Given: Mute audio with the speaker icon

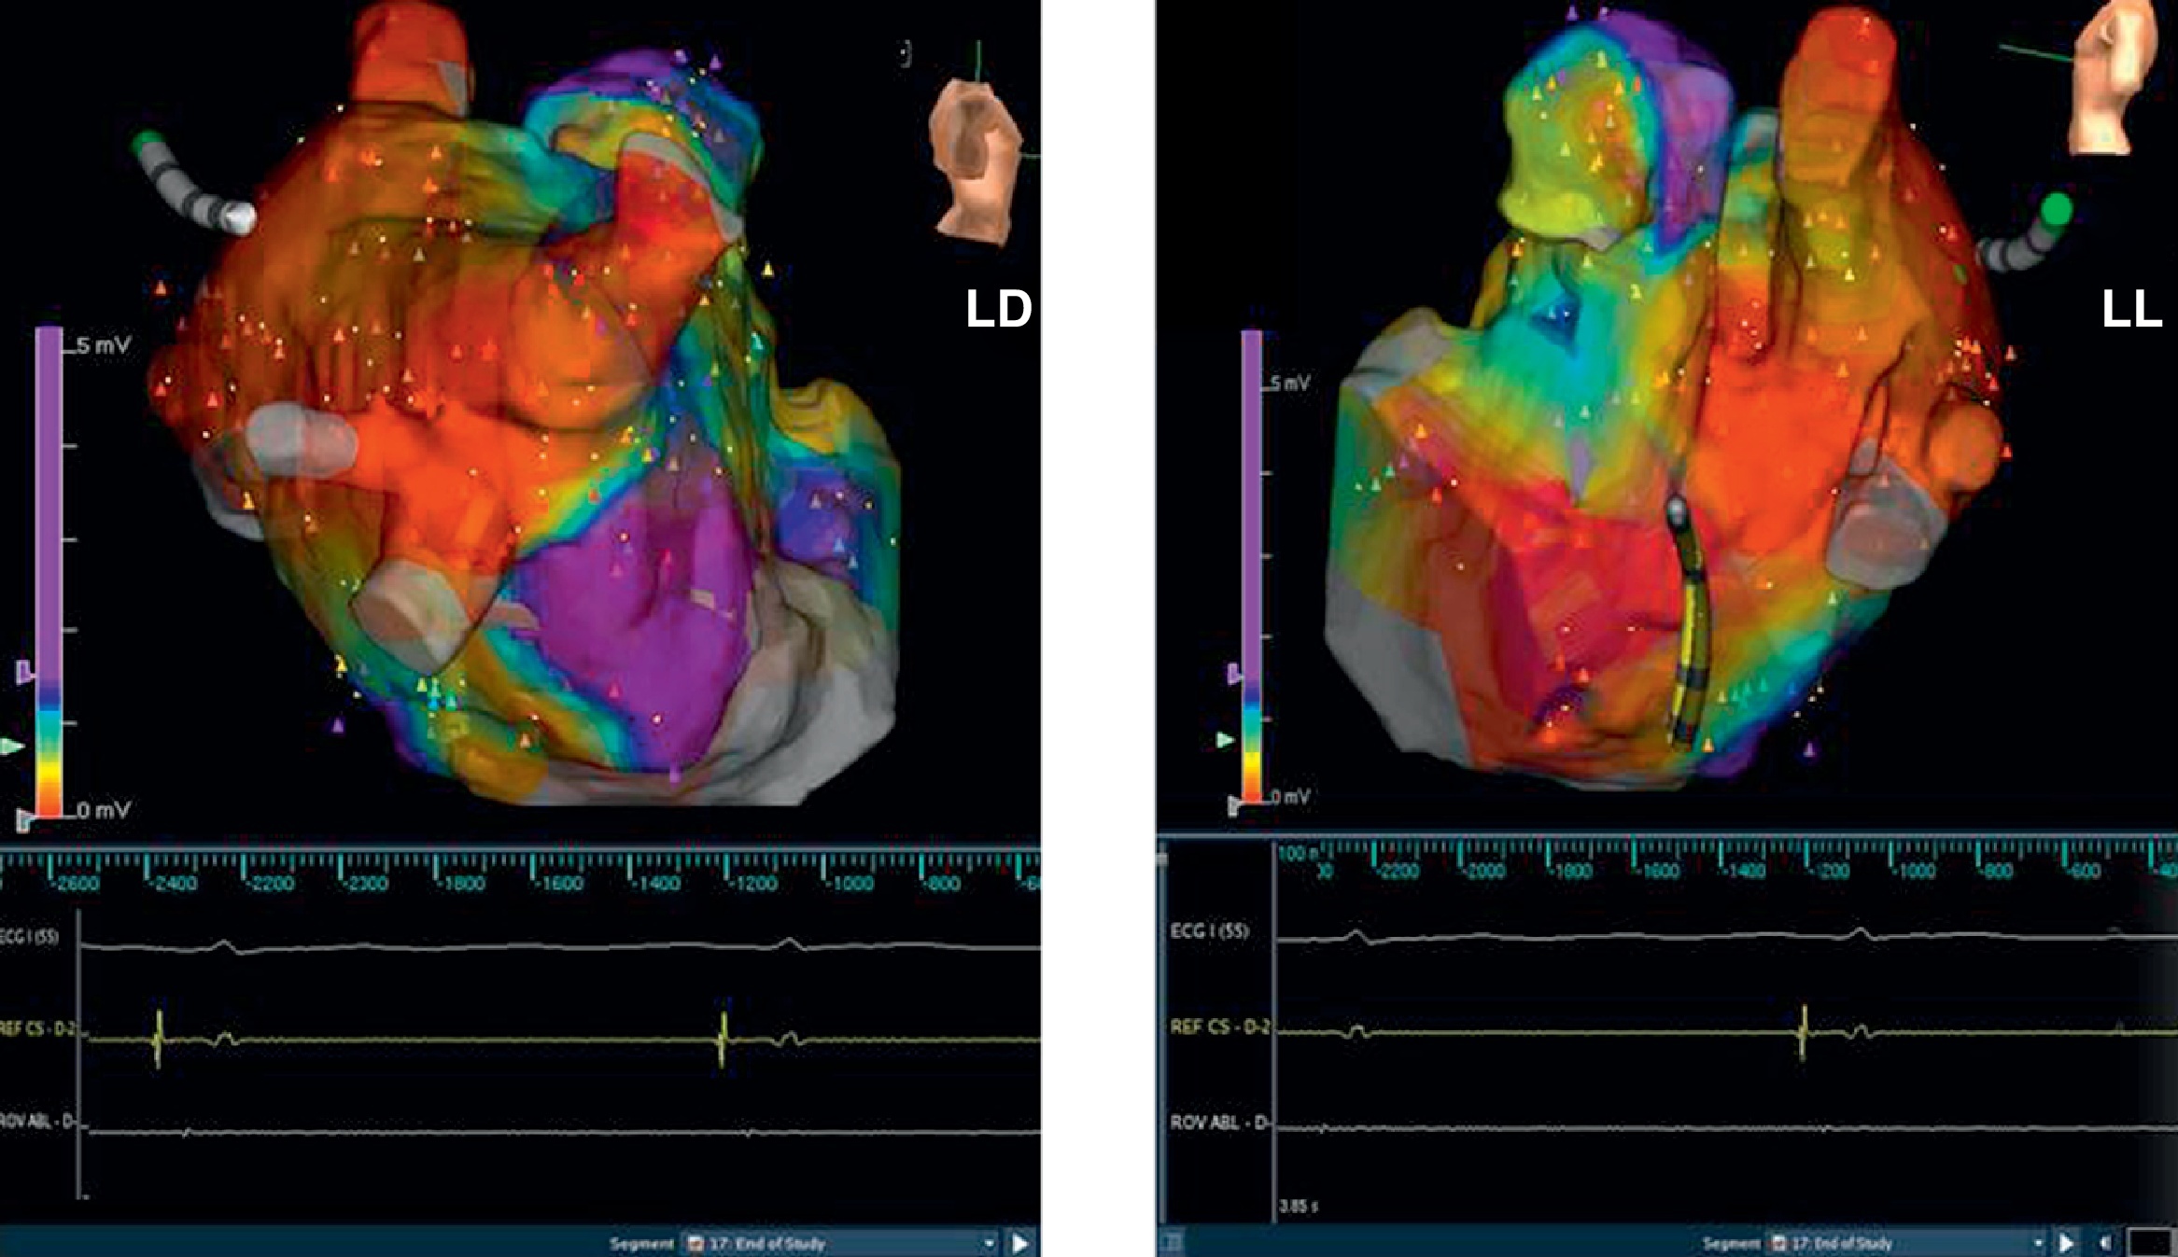Looking at the screenshot, I should point(2106,1243).
